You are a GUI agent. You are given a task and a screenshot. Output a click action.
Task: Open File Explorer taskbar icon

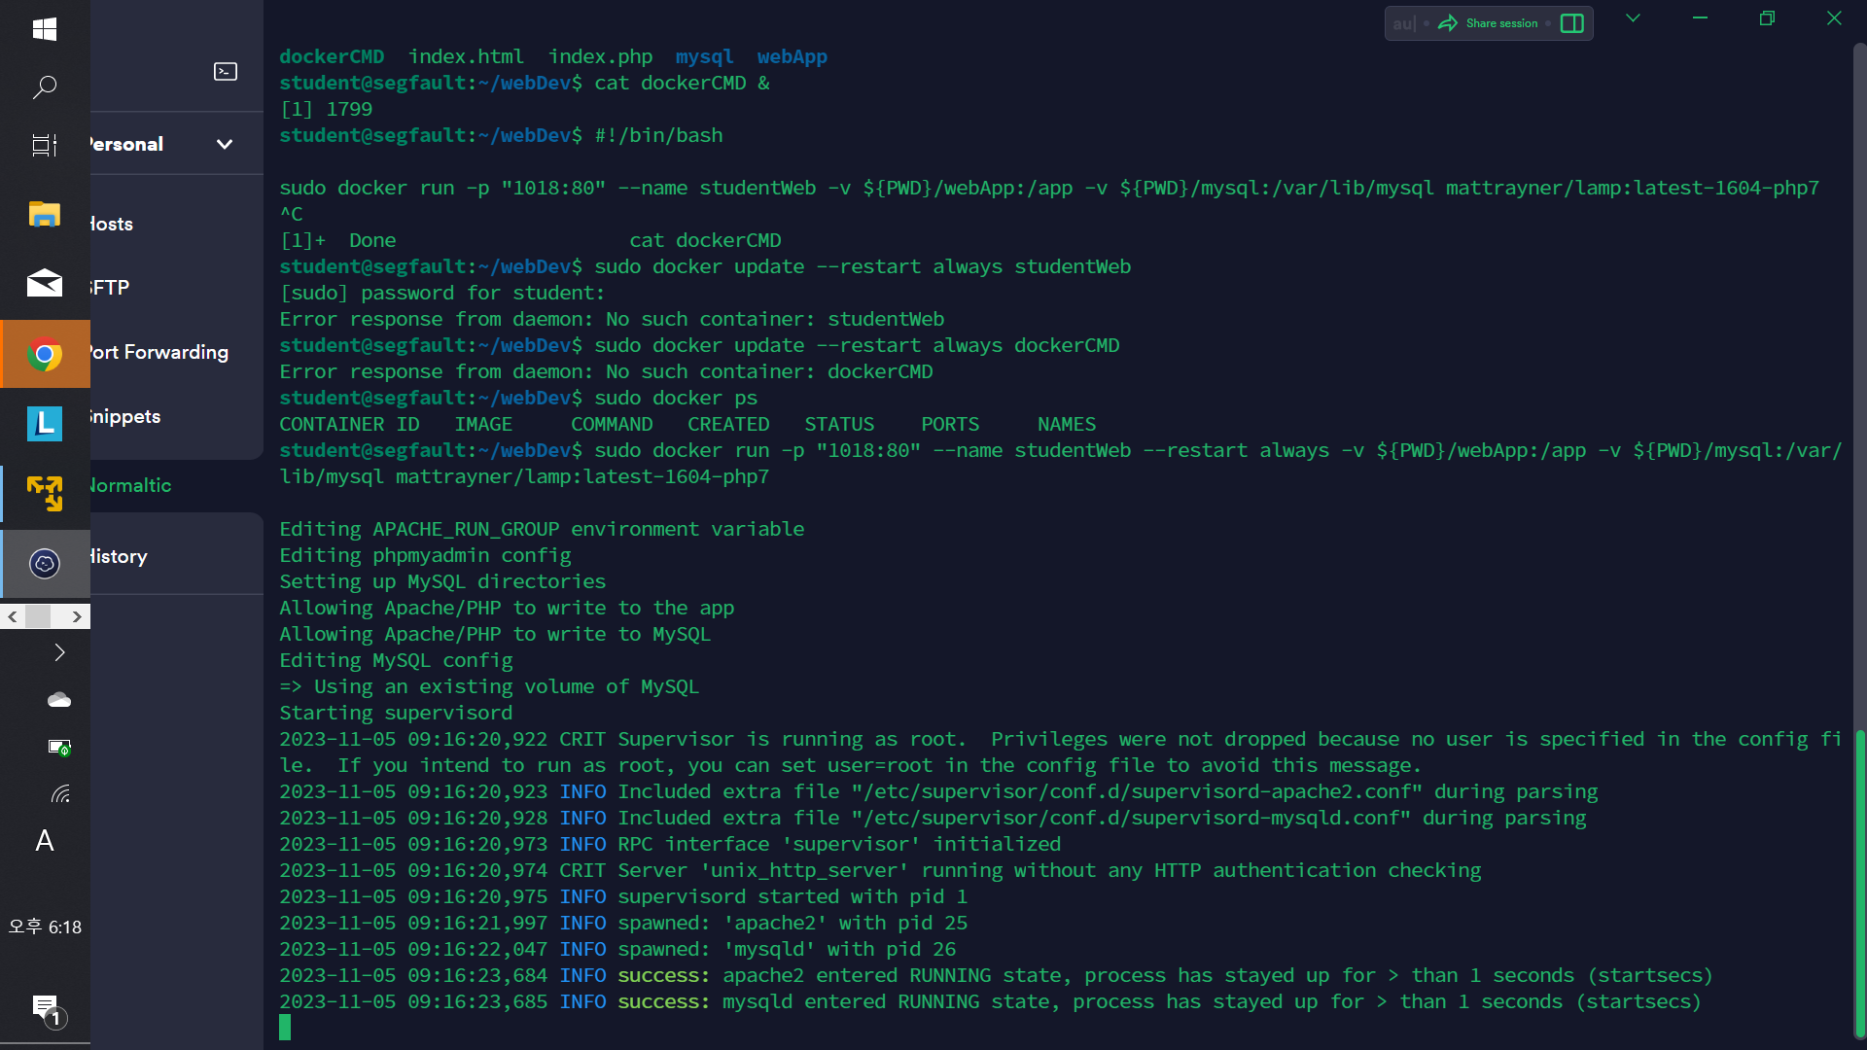tap(45, 214)
